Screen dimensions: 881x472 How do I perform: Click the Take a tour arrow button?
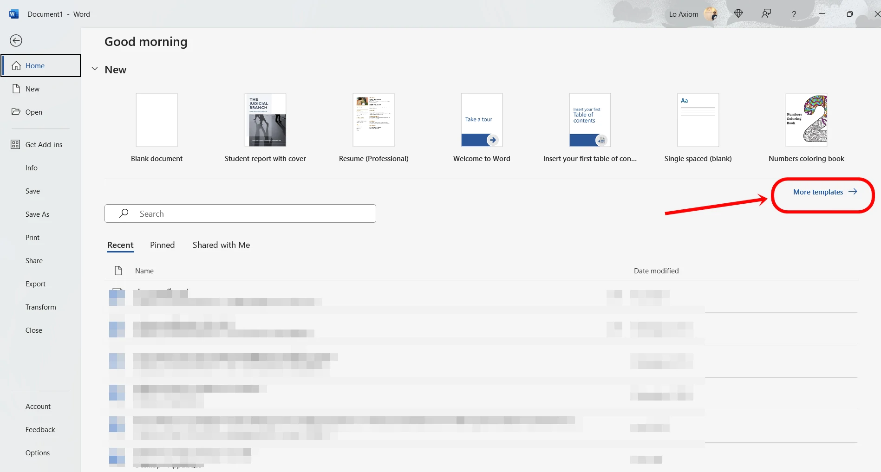coord(493,140)
